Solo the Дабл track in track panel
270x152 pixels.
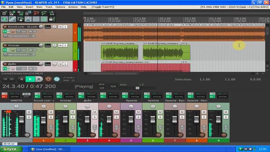65,64
